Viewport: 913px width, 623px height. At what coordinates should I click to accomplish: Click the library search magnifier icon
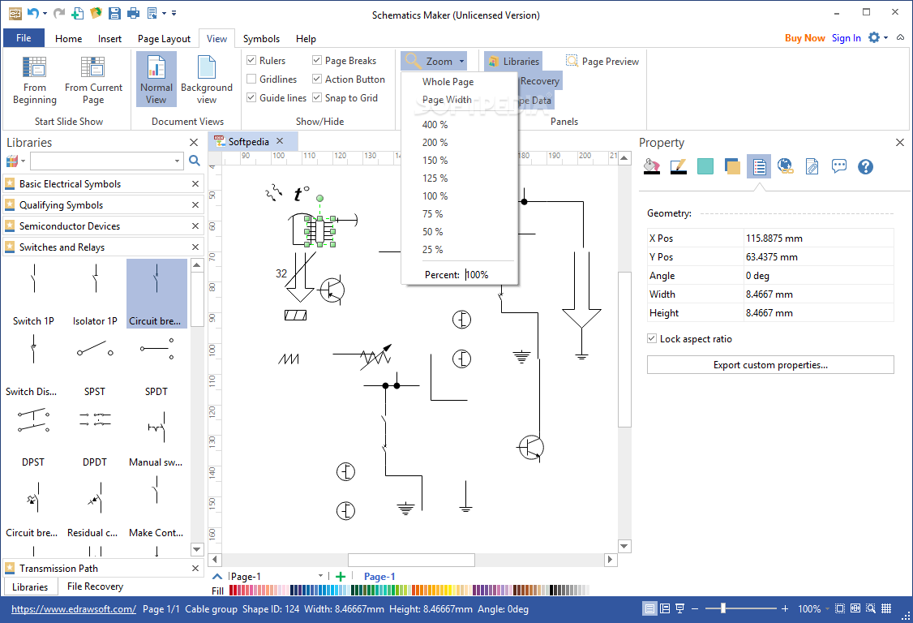coord(195,161)
